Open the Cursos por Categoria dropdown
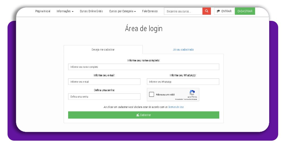Image resolution: width=286 pixels, height=149 pixels. coord(122,11)
